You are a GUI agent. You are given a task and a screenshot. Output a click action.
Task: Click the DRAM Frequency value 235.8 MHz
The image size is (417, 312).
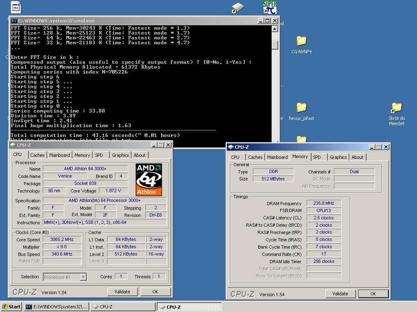click(324, 203)
